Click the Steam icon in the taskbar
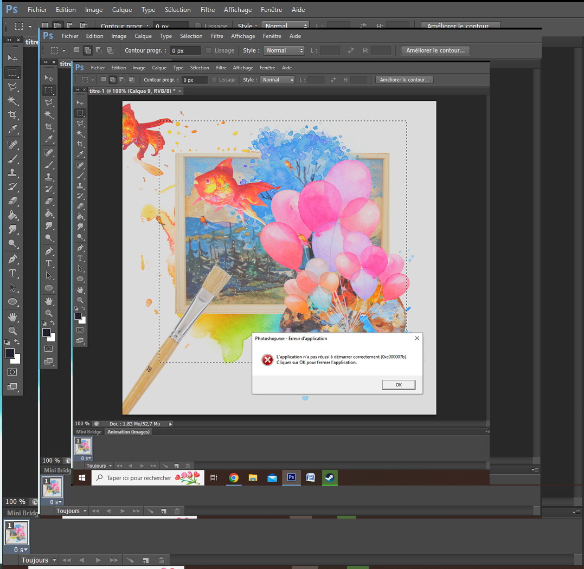This screenshot has width=584, height=569. [329, 477]
